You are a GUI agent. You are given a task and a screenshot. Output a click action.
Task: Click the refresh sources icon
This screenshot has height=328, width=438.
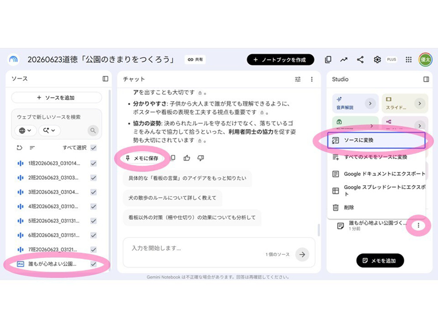(19, 147)
